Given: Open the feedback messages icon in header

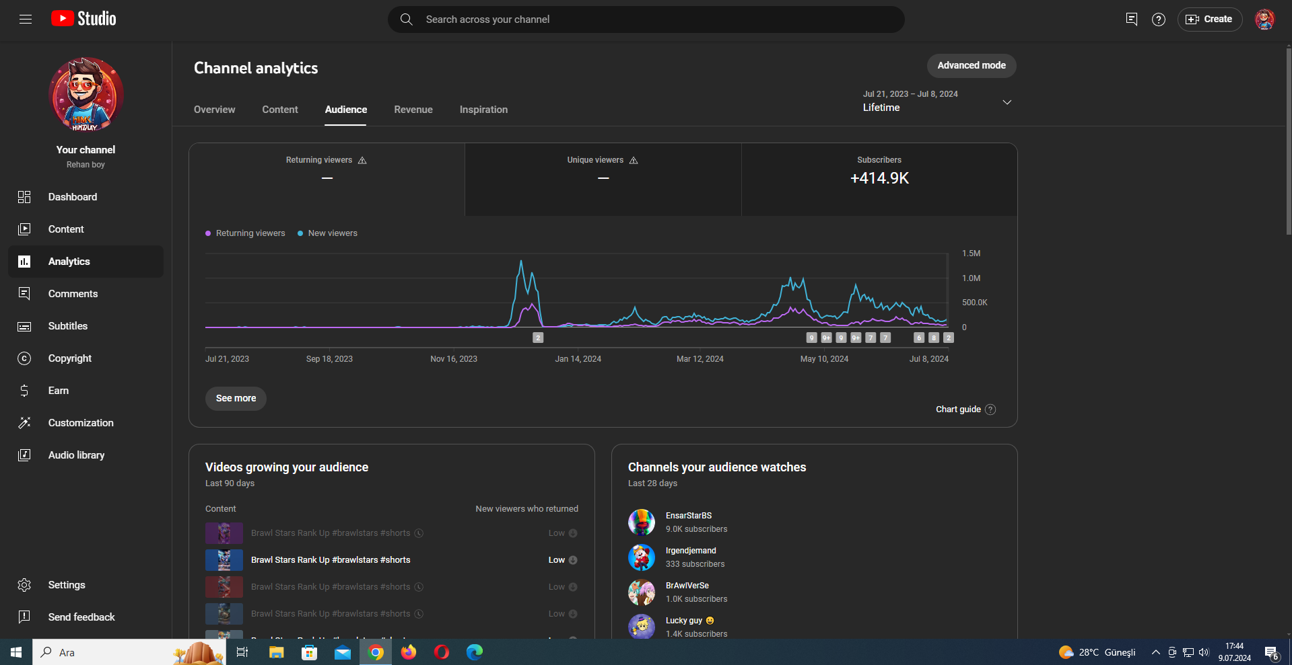Looking at the screenshot, I should [x=1132, y=19].
